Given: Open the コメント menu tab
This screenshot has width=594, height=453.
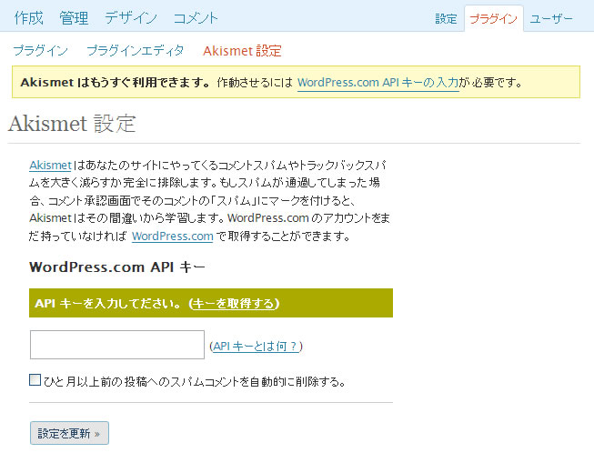Looking at the screenshot, I should tap(196, 18).
